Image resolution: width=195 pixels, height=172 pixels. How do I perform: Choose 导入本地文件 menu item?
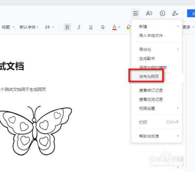click(157, 36)
